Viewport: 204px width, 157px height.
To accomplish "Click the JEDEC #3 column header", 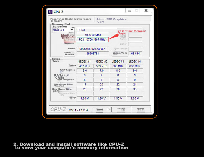I will (118, 61).
